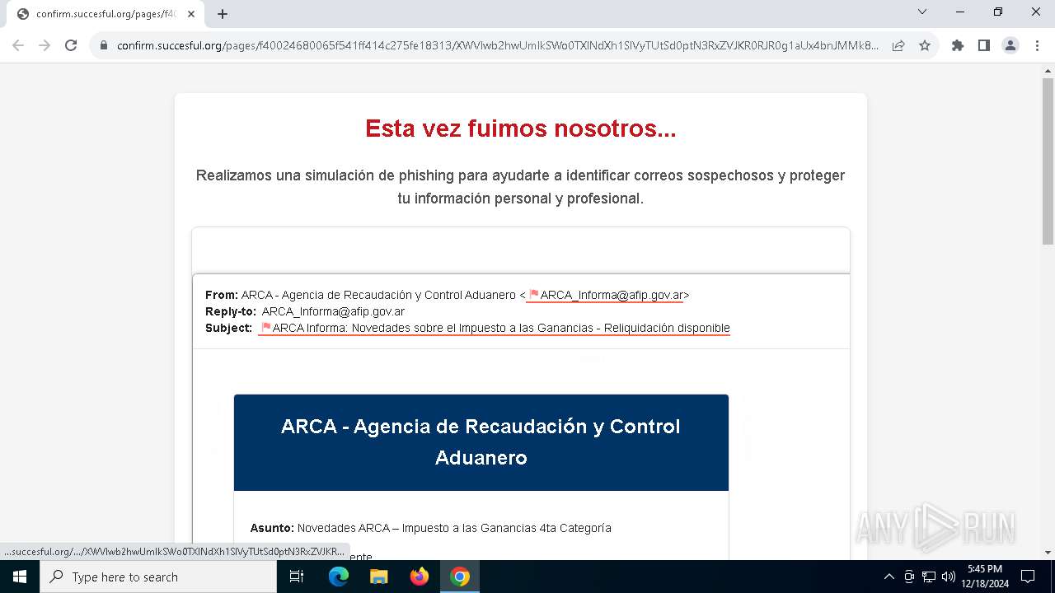Screen dimensions: 1055x593
Task: Click the heading 'Esta vez fuimos nosotros...'
Action: click(520, 128)
